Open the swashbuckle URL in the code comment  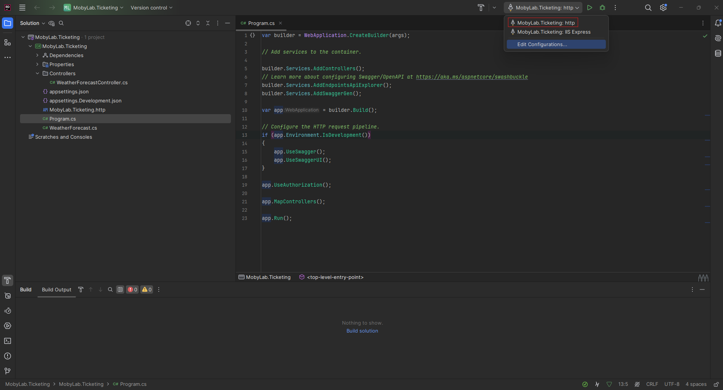point(472,77)
